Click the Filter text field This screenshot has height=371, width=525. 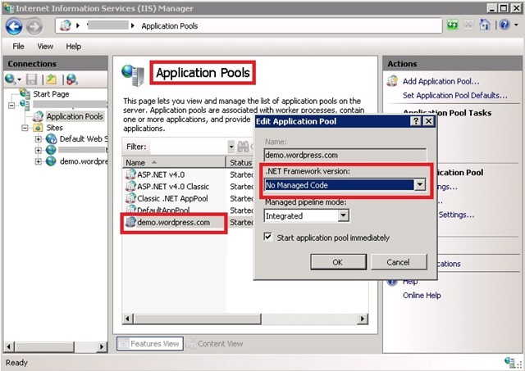189,147
